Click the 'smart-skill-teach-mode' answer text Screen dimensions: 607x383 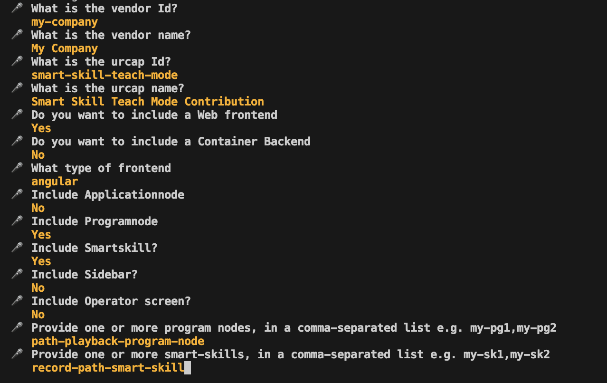coord(104,75)
